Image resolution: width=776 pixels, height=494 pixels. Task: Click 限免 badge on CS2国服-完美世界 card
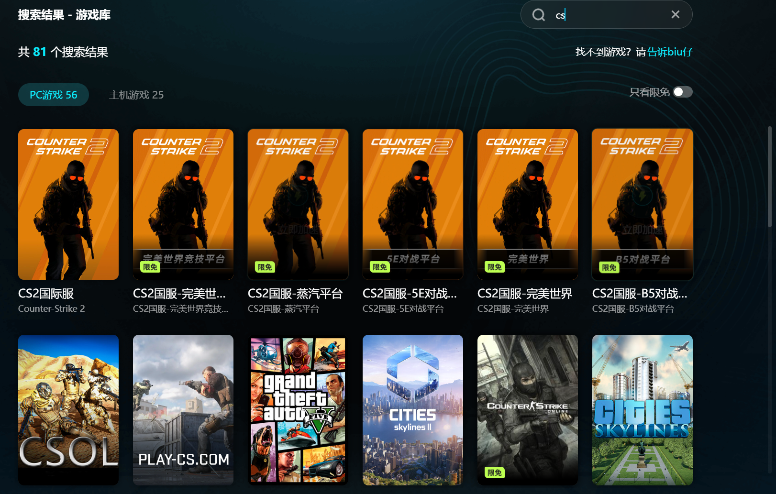[x=495, y=267]
